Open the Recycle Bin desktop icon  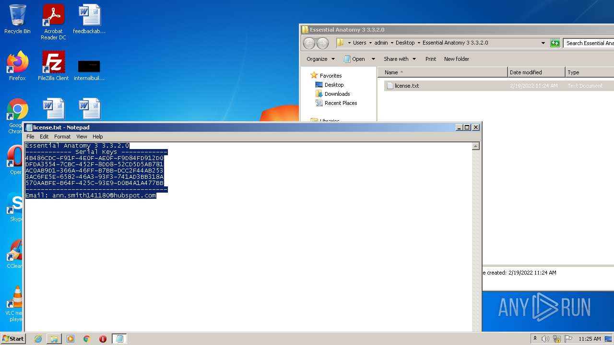pyautogui.click(x=17, y=19)
